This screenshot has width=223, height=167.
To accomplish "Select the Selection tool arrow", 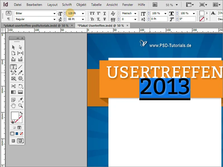I will (13, 47).
